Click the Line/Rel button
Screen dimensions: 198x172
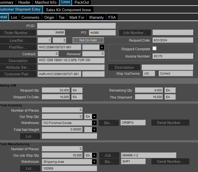[x=18, y=40]
